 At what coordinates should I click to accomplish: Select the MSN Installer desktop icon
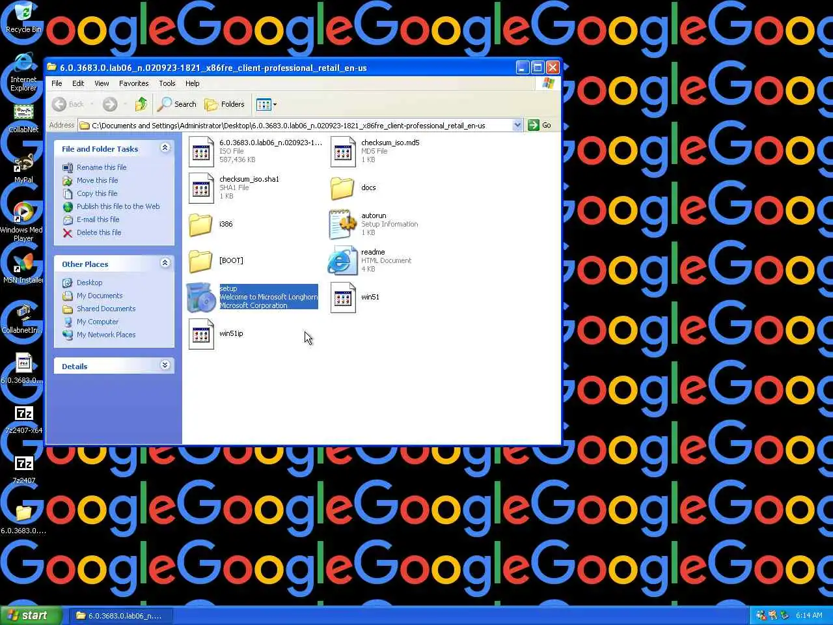point(23,264)
